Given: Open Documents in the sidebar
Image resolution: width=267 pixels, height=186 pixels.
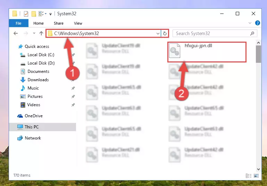Looking at the screenshot, I should pos(38,71).
